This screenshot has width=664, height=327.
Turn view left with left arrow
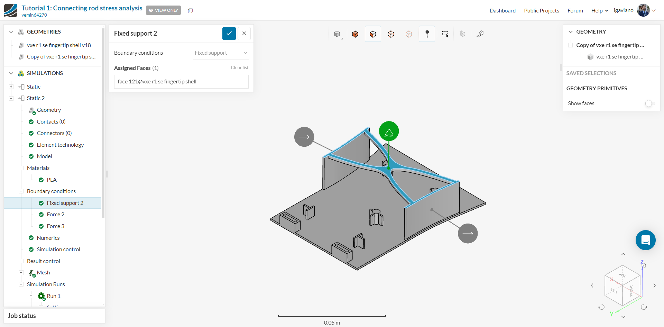592,285
